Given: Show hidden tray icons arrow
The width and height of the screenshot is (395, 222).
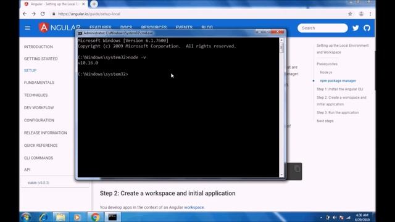Looking at the screenshot, I should [x=321, y=218].
